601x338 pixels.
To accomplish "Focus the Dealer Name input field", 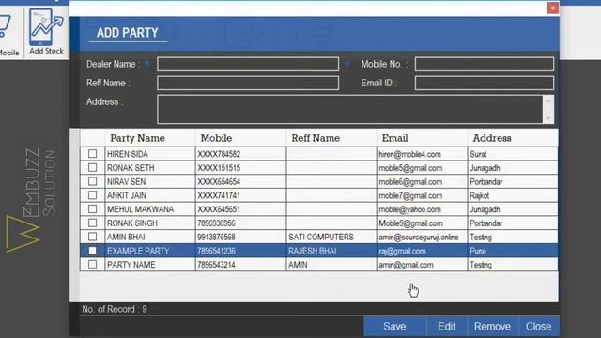I will click(x=248, y=64).
